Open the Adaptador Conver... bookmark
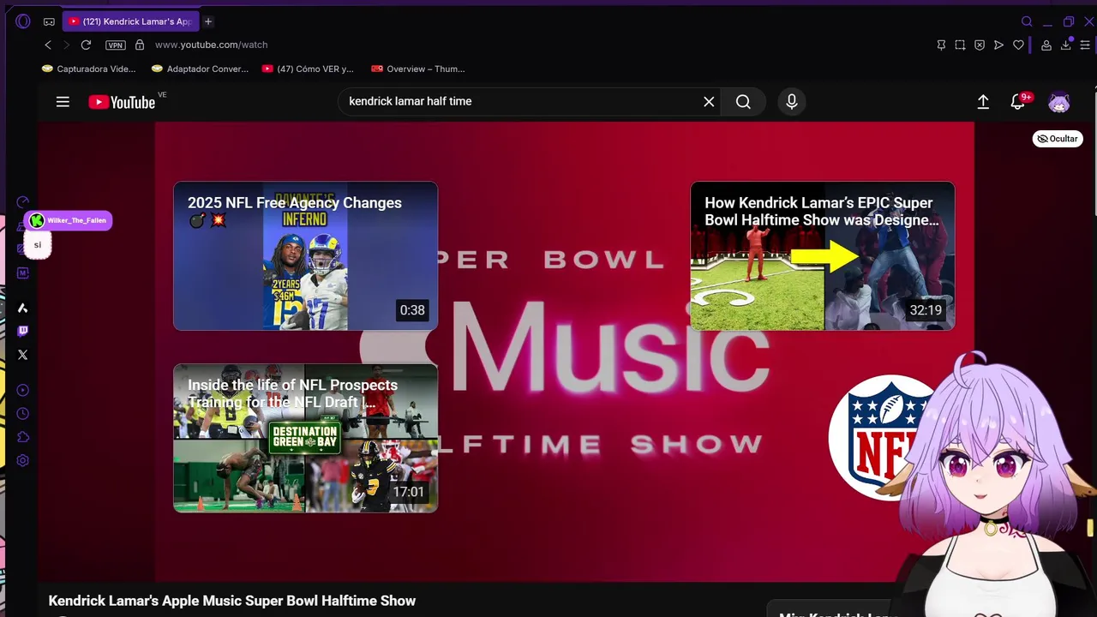The image size is (1097, 617). pos(200,69)
